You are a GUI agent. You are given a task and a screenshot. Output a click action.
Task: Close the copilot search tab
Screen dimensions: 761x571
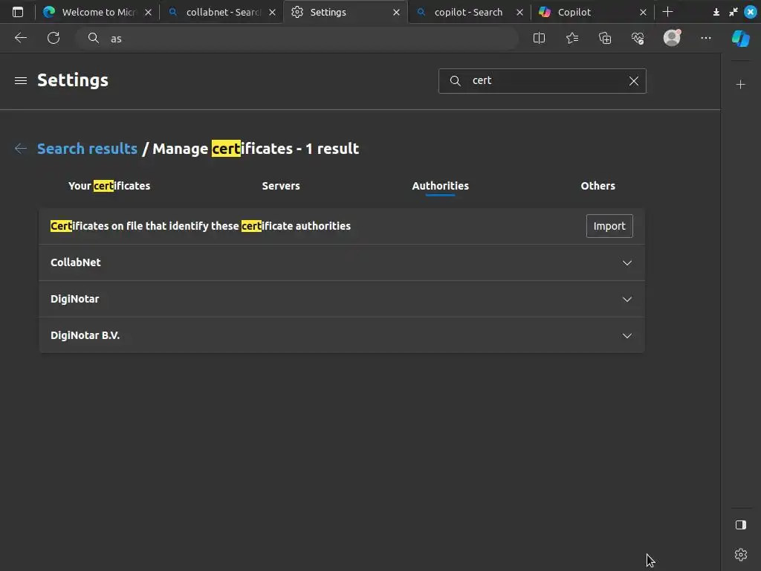point(519,13)
